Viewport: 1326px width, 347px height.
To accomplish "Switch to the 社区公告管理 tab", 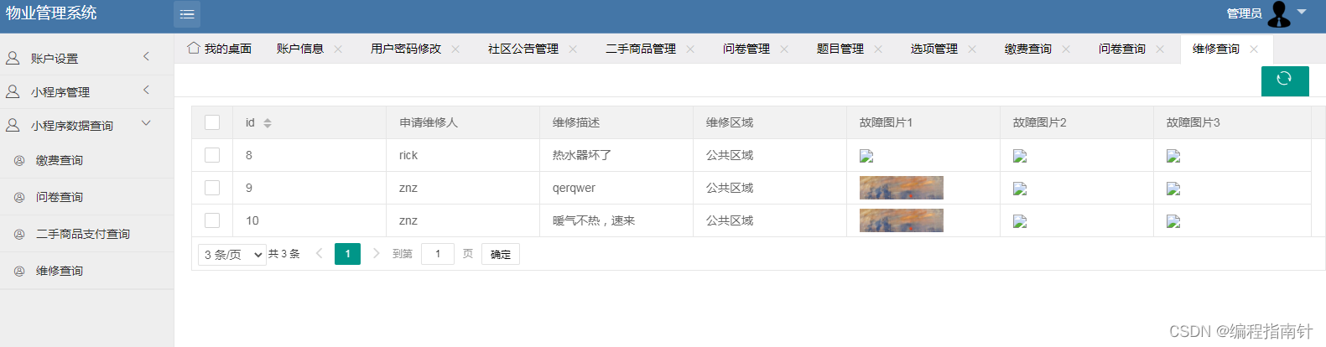I will (523, 49).
